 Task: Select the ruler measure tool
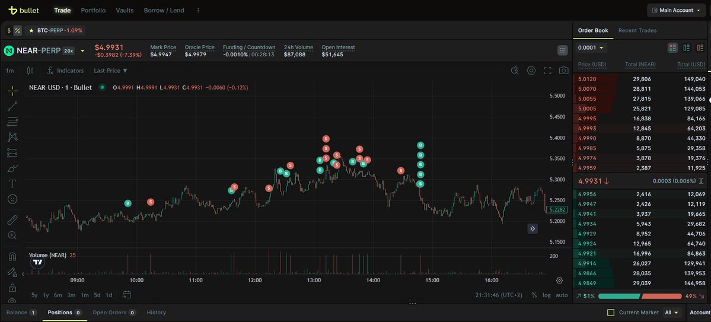12,221
